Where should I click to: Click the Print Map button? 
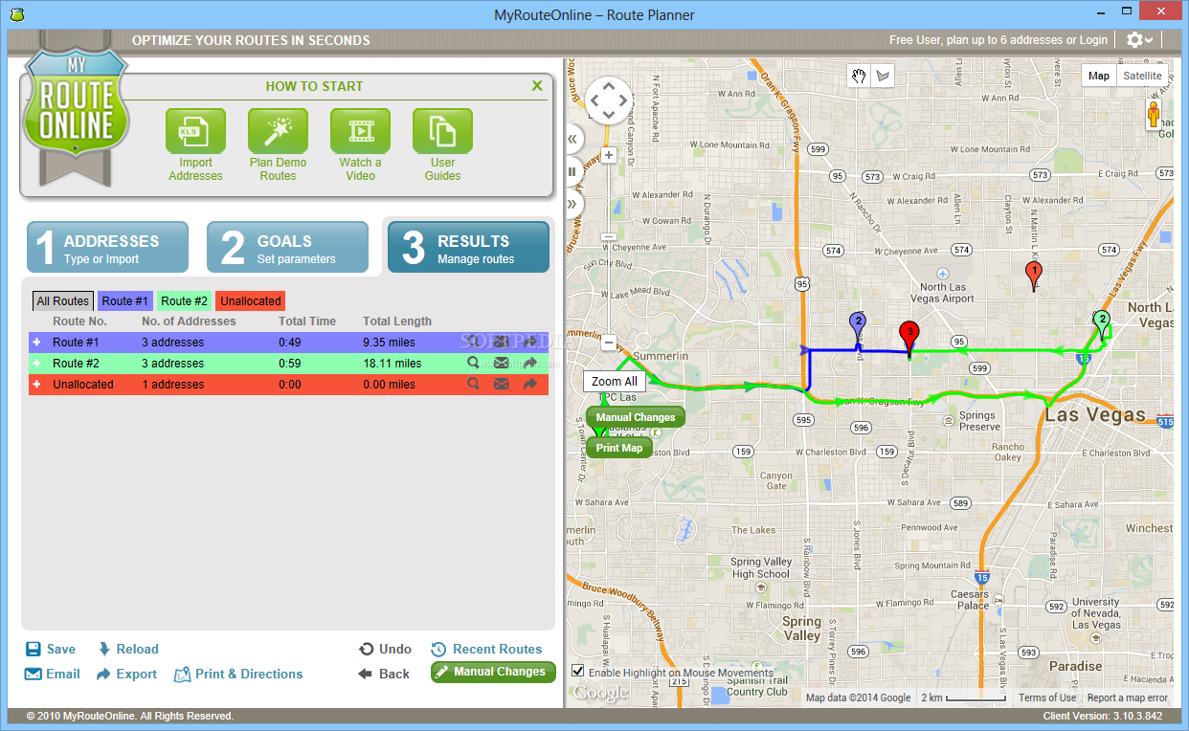coord(619,448)
